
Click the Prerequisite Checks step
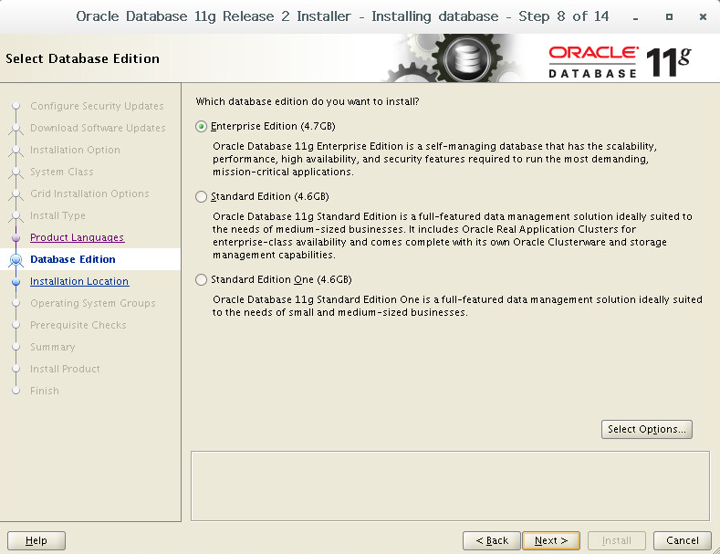pyautogui.click(x=78, y=325)
